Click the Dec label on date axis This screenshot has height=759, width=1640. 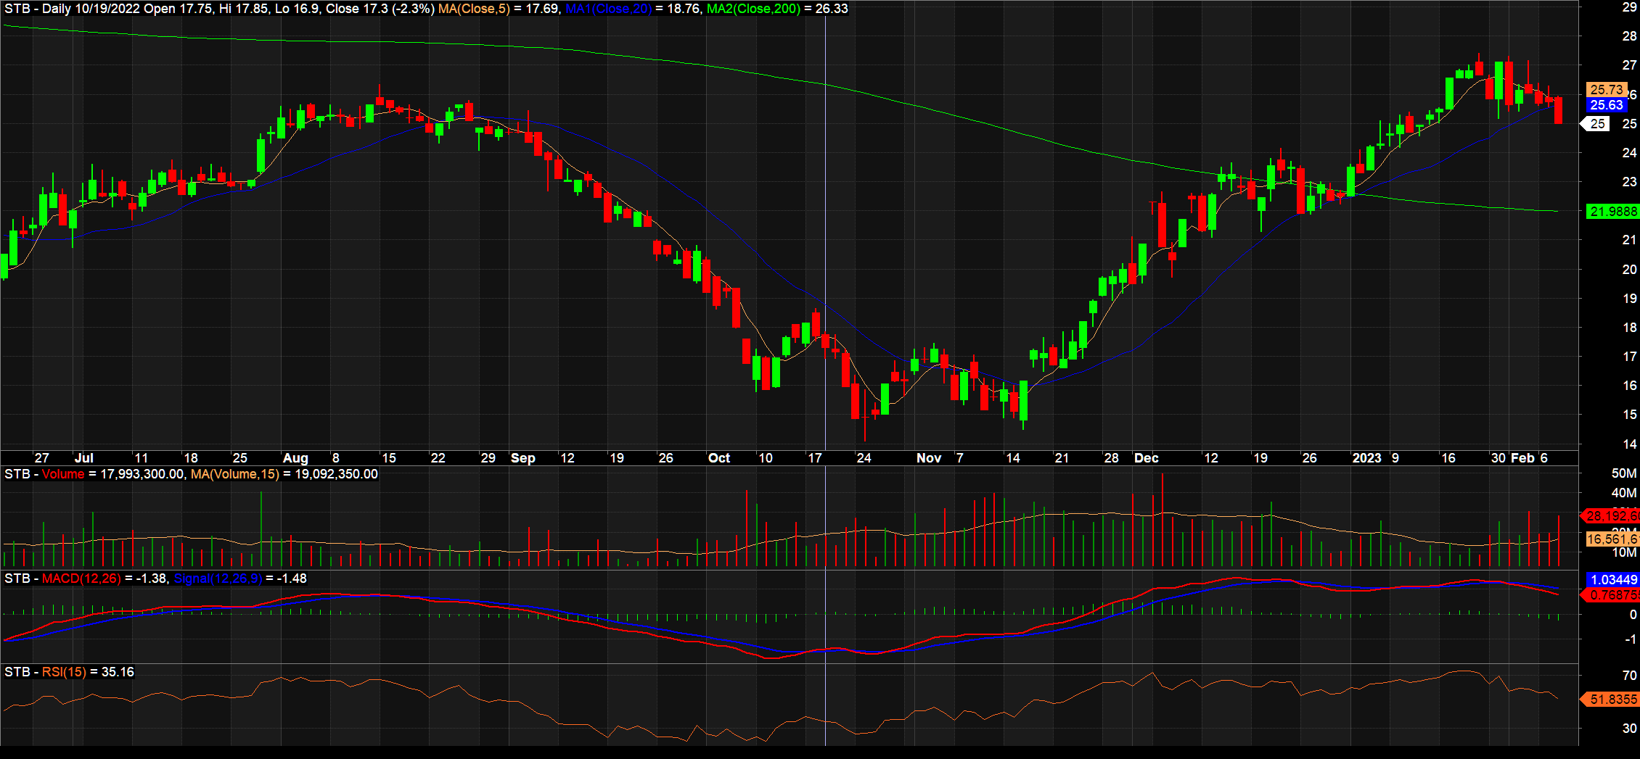(x=1147, y=458)
